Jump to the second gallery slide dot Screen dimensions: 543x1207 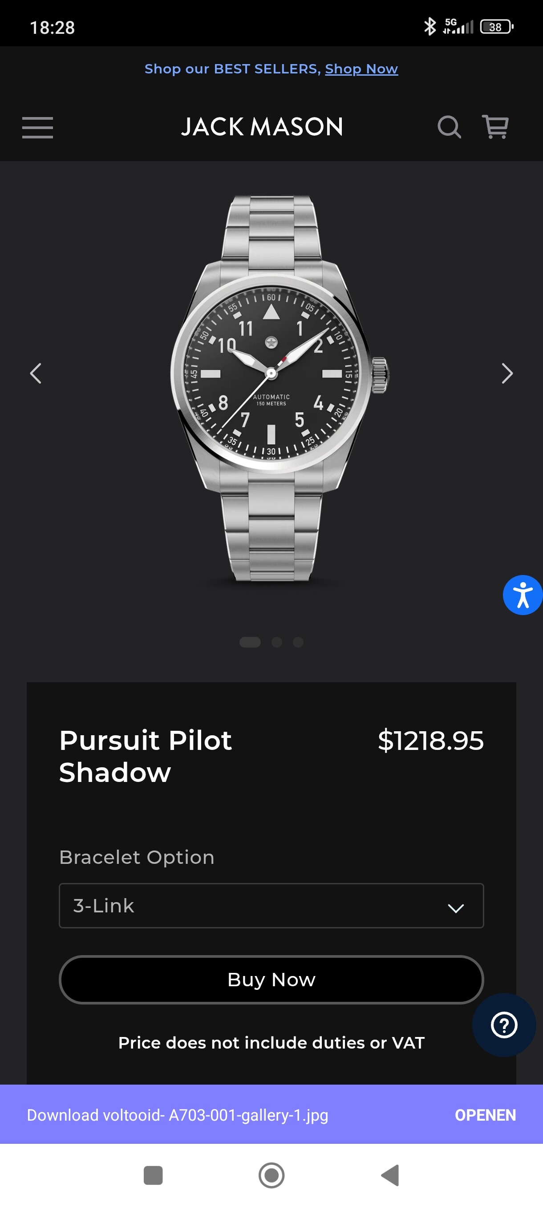tap(277, 642)
